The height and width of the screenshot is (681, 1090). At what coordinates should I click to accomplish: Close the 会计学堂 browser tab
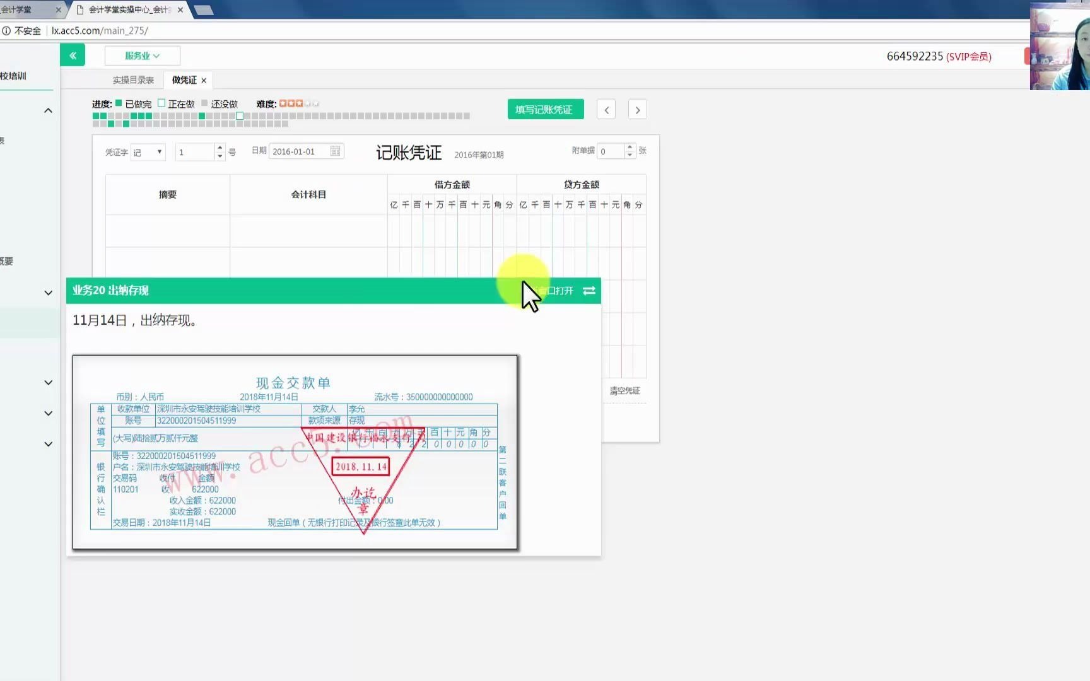coord(58,9)
